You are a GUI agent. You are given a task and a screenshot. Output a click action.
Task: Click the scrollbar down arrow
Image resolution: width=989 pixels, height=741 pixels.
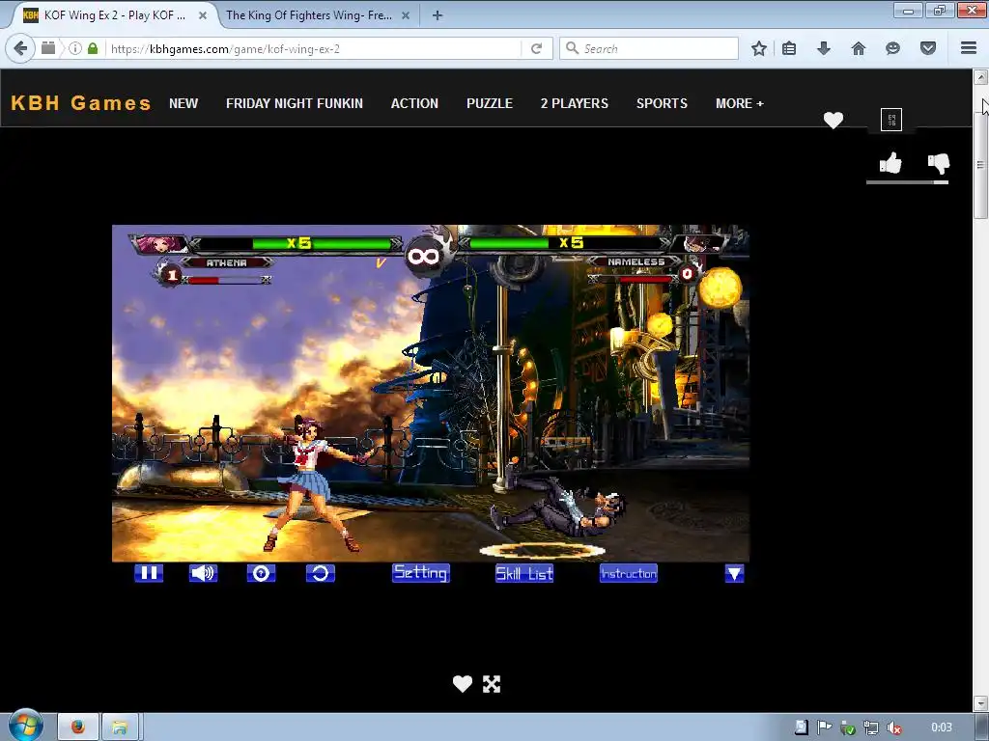980,702
